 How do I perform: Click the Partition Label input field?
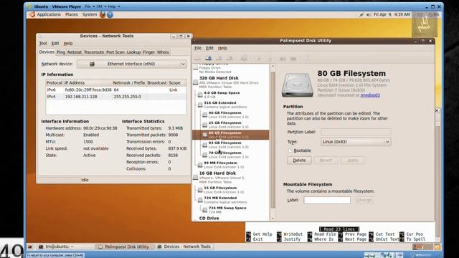tap(356, 132)
